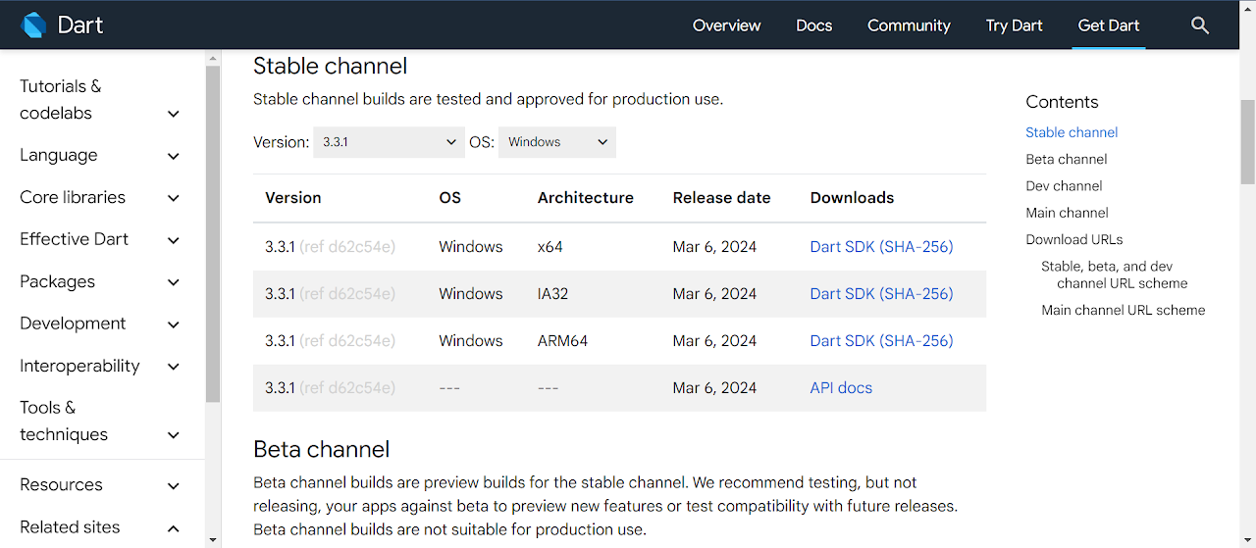Collapse the Related sites sidebar section
This screenshot has height=548, width=1256.
(101, 526)
